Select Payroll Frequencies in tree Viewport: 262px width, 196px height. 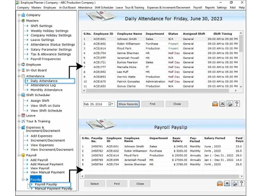(x=46, y=59)
